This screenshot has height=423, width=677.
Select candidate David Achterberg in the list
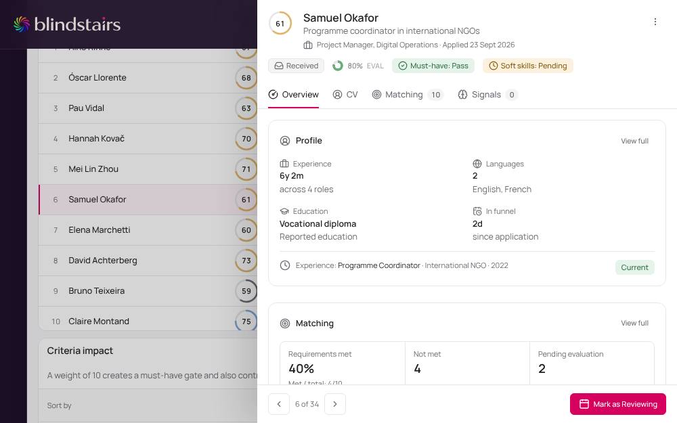[148, 261]
